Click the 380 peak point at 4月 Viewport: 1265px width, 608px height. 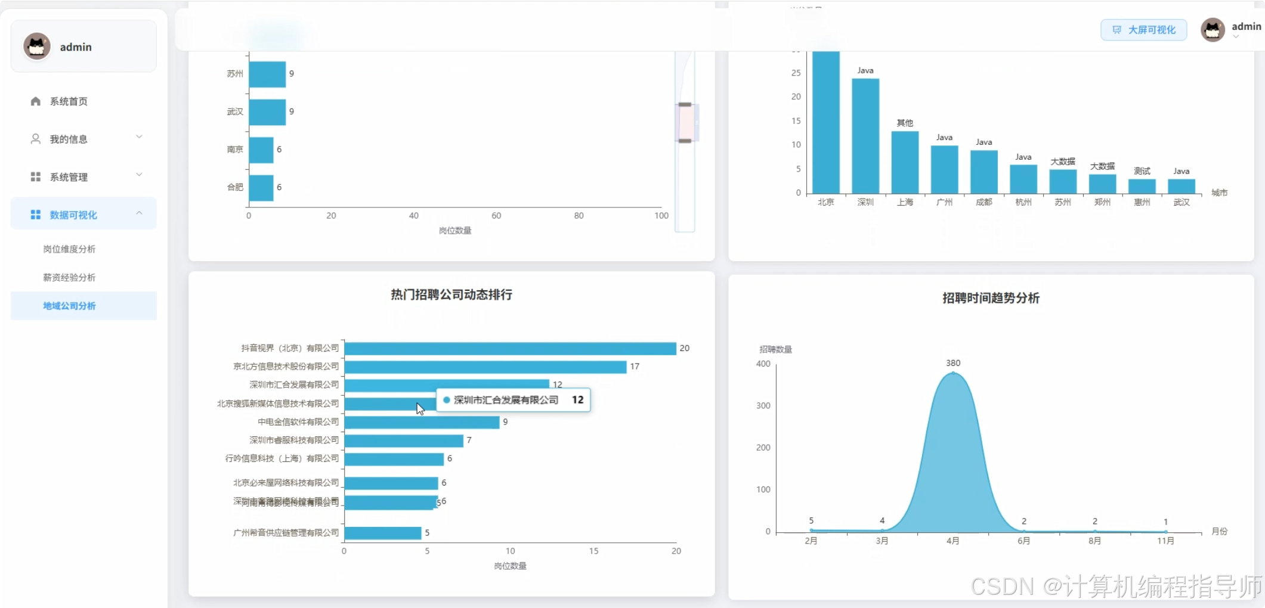coord(953,373)
